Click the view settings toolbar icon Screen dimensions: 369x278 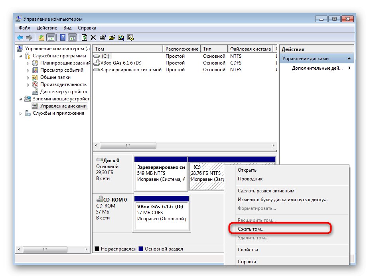(130, 37)
